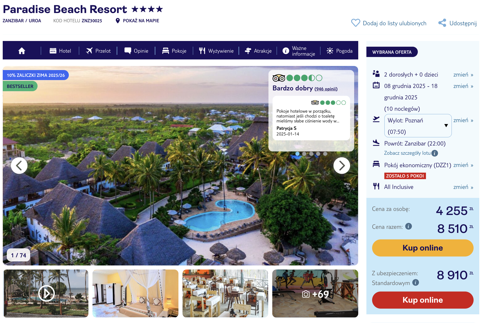
Task: Click the Udostępnij share icon
Action: pyautogui.click(x=442, y=23)
